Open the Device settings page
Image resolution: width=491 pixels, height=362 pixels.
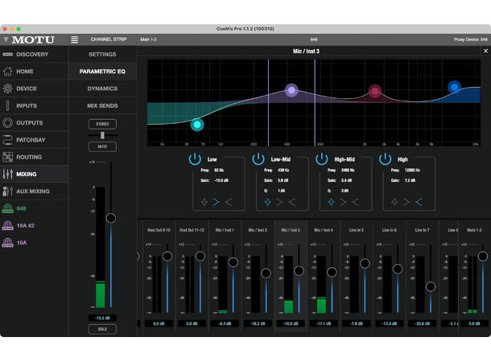(26, 88)
